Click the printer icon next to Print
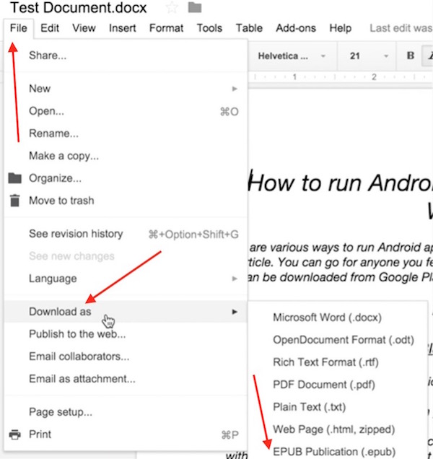Viewport: 433px width, 459px height. click(14, 434)
